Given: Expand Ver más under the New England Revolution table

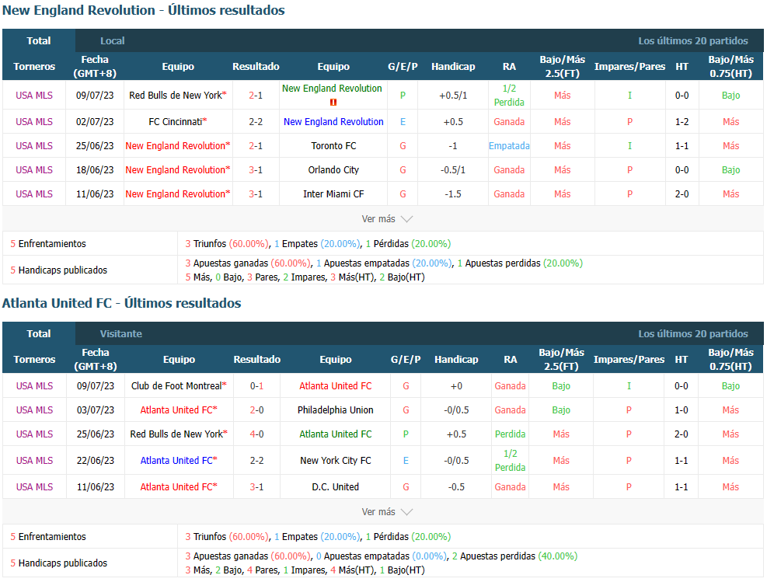Looking at the screenshot, I should [387, 219].
